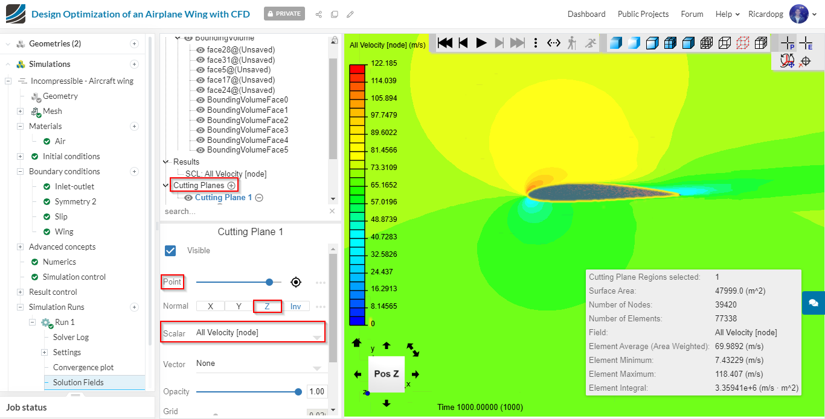Click the Opacity slider handle
This screenshot has width=825, height=419.
coord(298,392)
